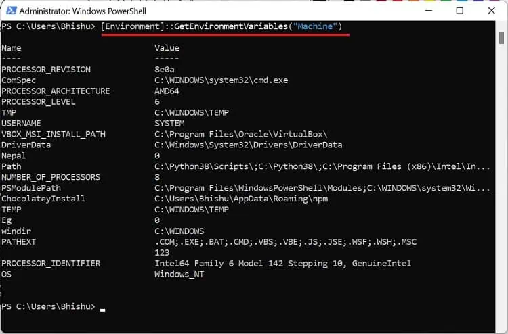Viewport: 508px width, 334px height.
Task: Click the Python38 Scripts path value
Action: point(322,166)
